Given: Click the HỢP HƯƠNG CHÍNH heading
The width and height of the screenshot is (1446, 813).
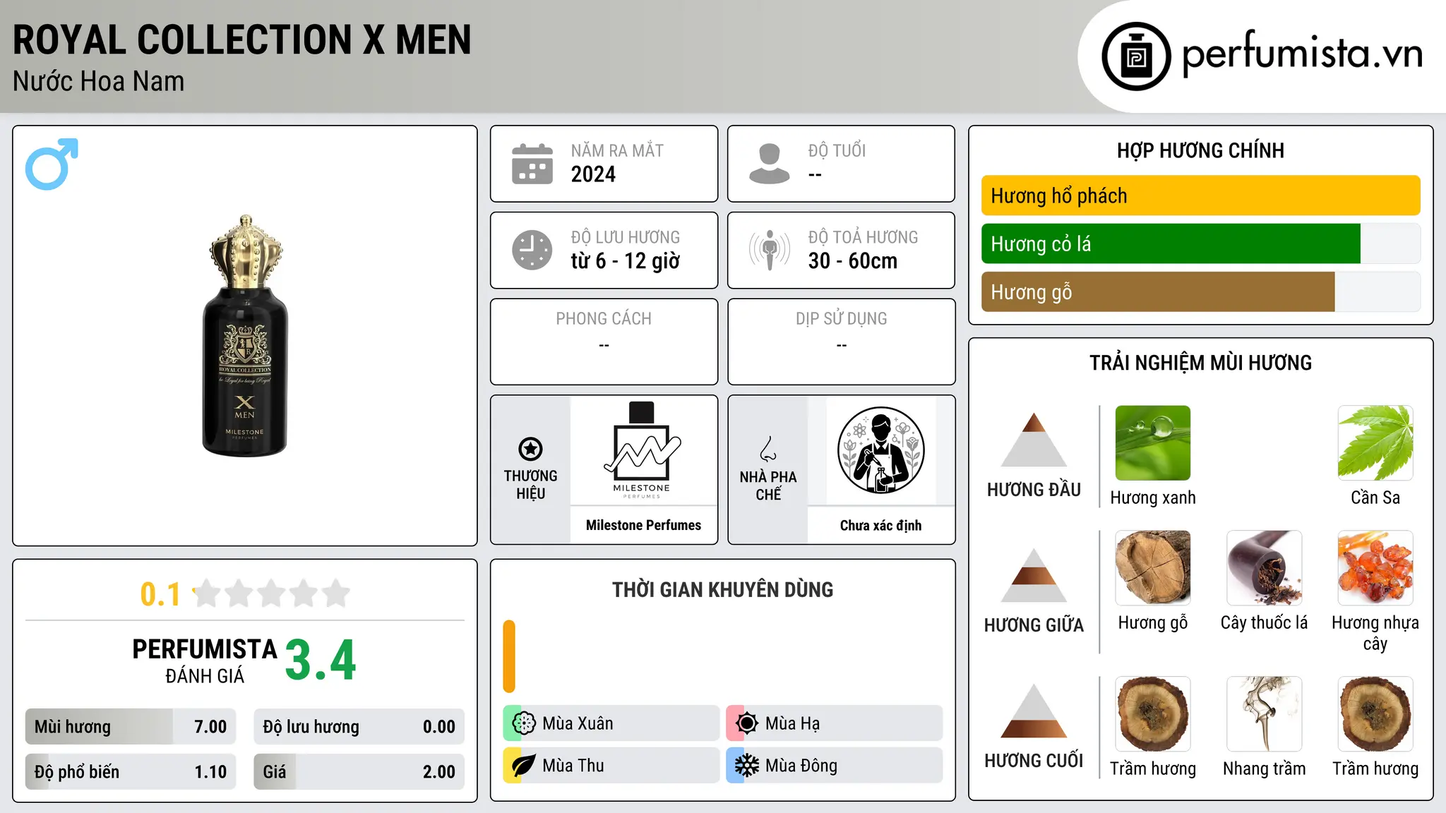Looking at the screenshot, I should (1200, 150).
